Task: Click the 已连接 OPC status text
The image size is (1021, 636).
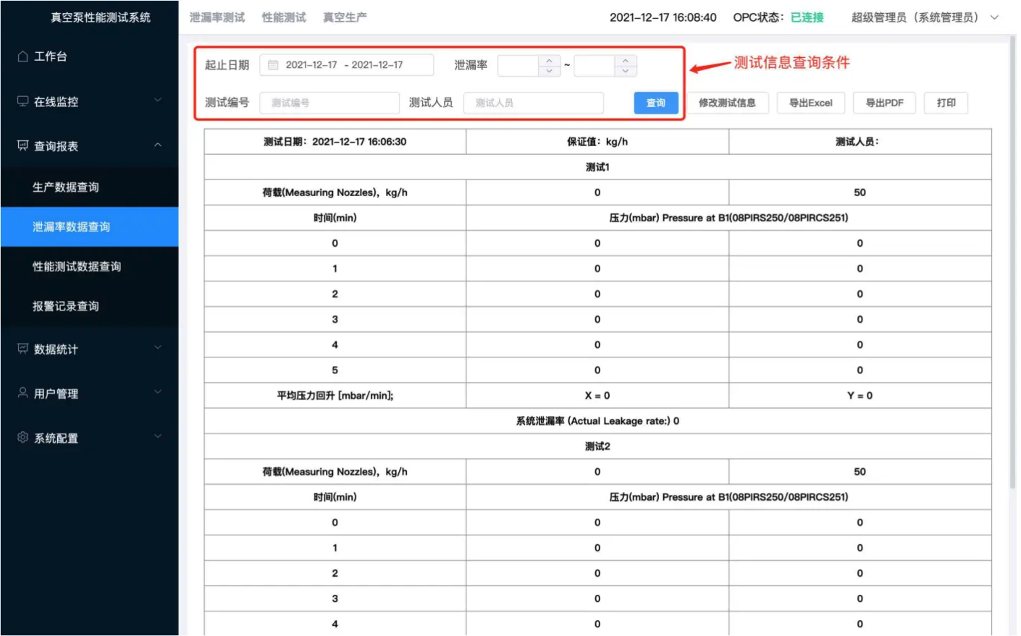Action: (x=807, y=17)
